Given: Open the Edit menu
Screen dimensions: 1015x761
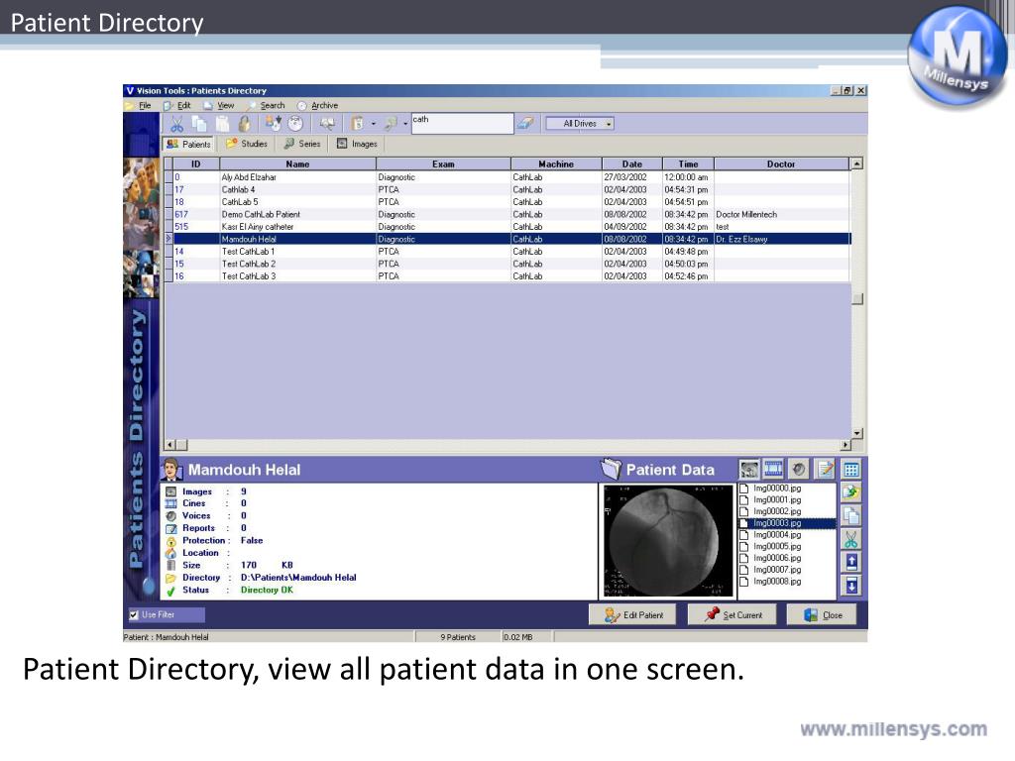Looking at the screenshot, I should (x=183, y=105).
